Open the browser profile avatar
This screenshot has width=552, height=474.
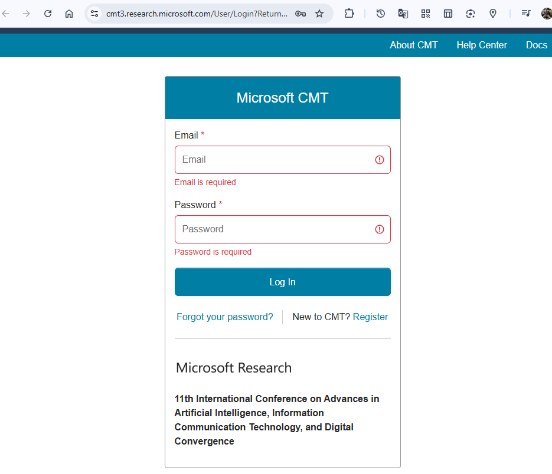point(546,14)
